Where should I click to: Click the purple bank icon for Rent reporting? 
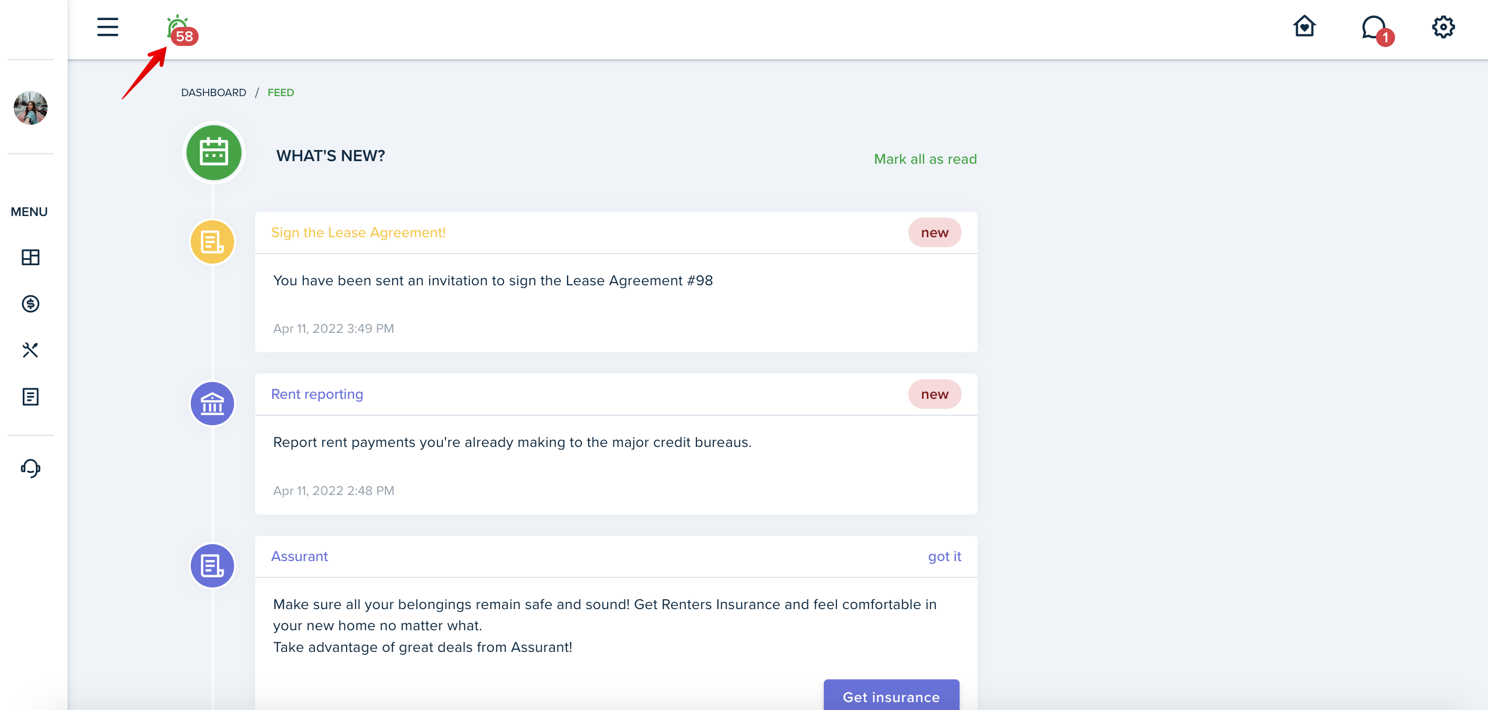point(212,404)
